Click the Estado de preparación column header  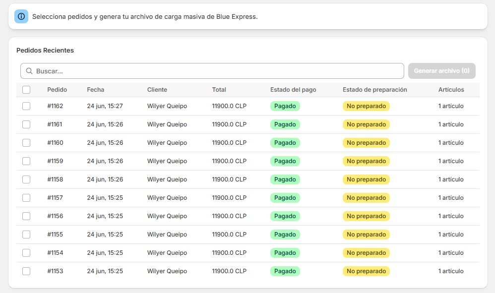click(x=375, y=90)
